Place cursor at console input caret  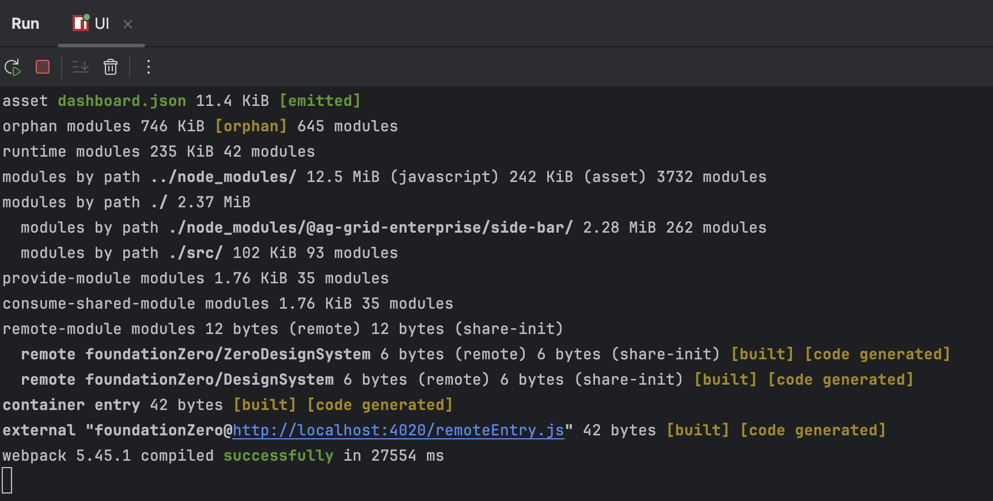(x=7, y=480)
